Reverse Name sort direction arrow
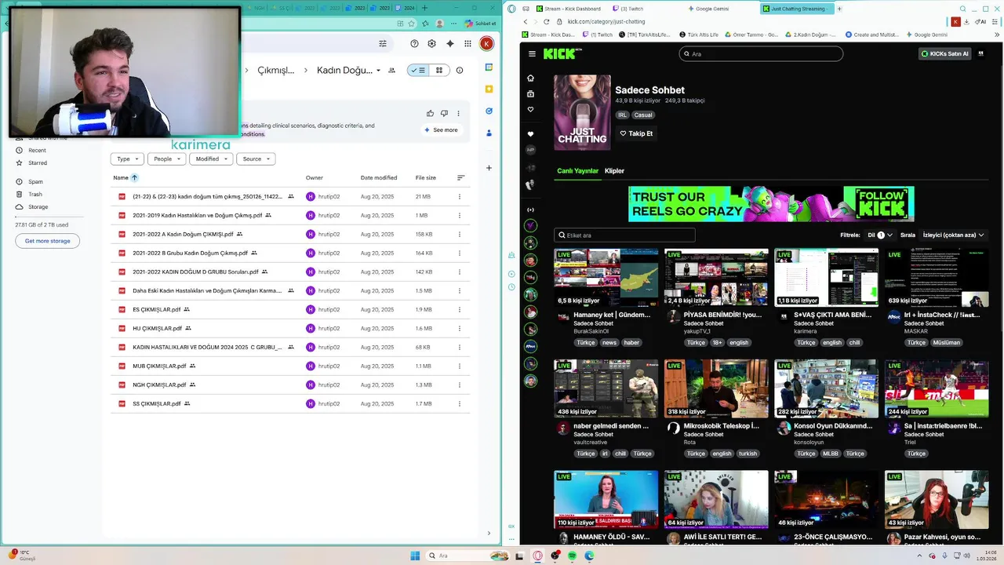This screenshot has width=1004, height=565. pos(134,178)
